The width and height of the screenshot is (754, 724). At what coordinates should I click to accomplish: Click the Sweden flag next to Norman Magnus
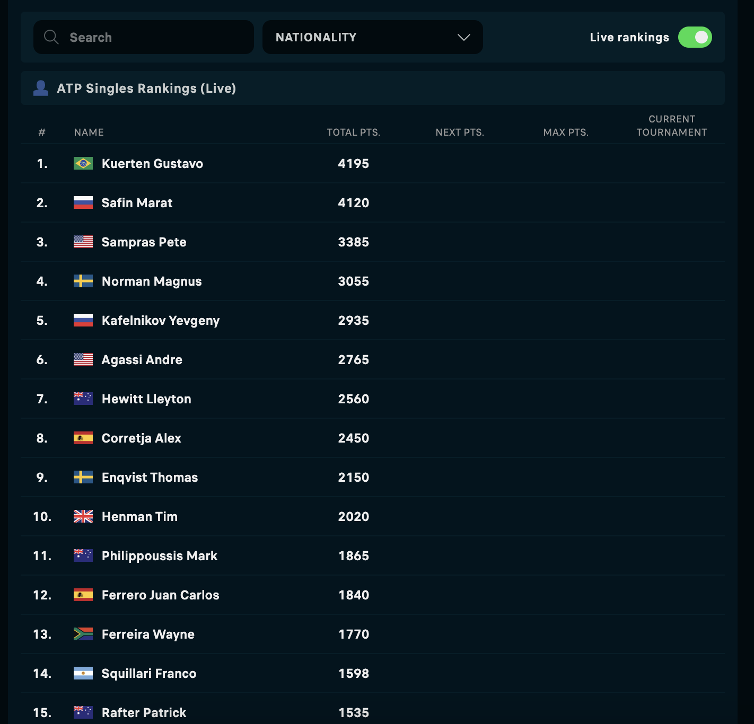pos(83,281)
